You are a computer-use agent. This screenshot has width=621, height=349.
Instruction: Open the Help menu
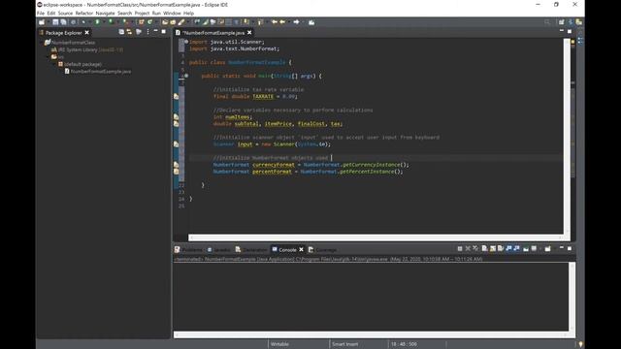pyautogui.click(x=188, y=13)
